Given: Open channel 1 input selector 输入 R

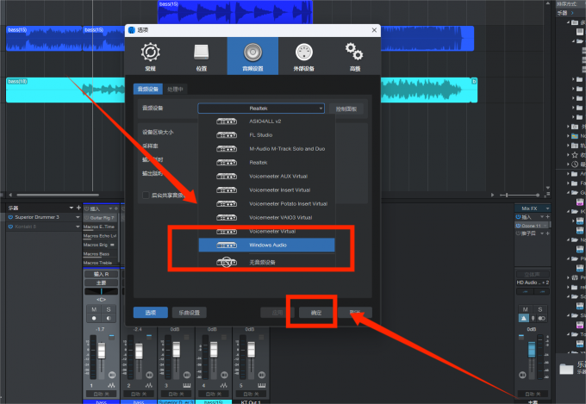Looking at the screenshot, I should (x=102, y=274).
